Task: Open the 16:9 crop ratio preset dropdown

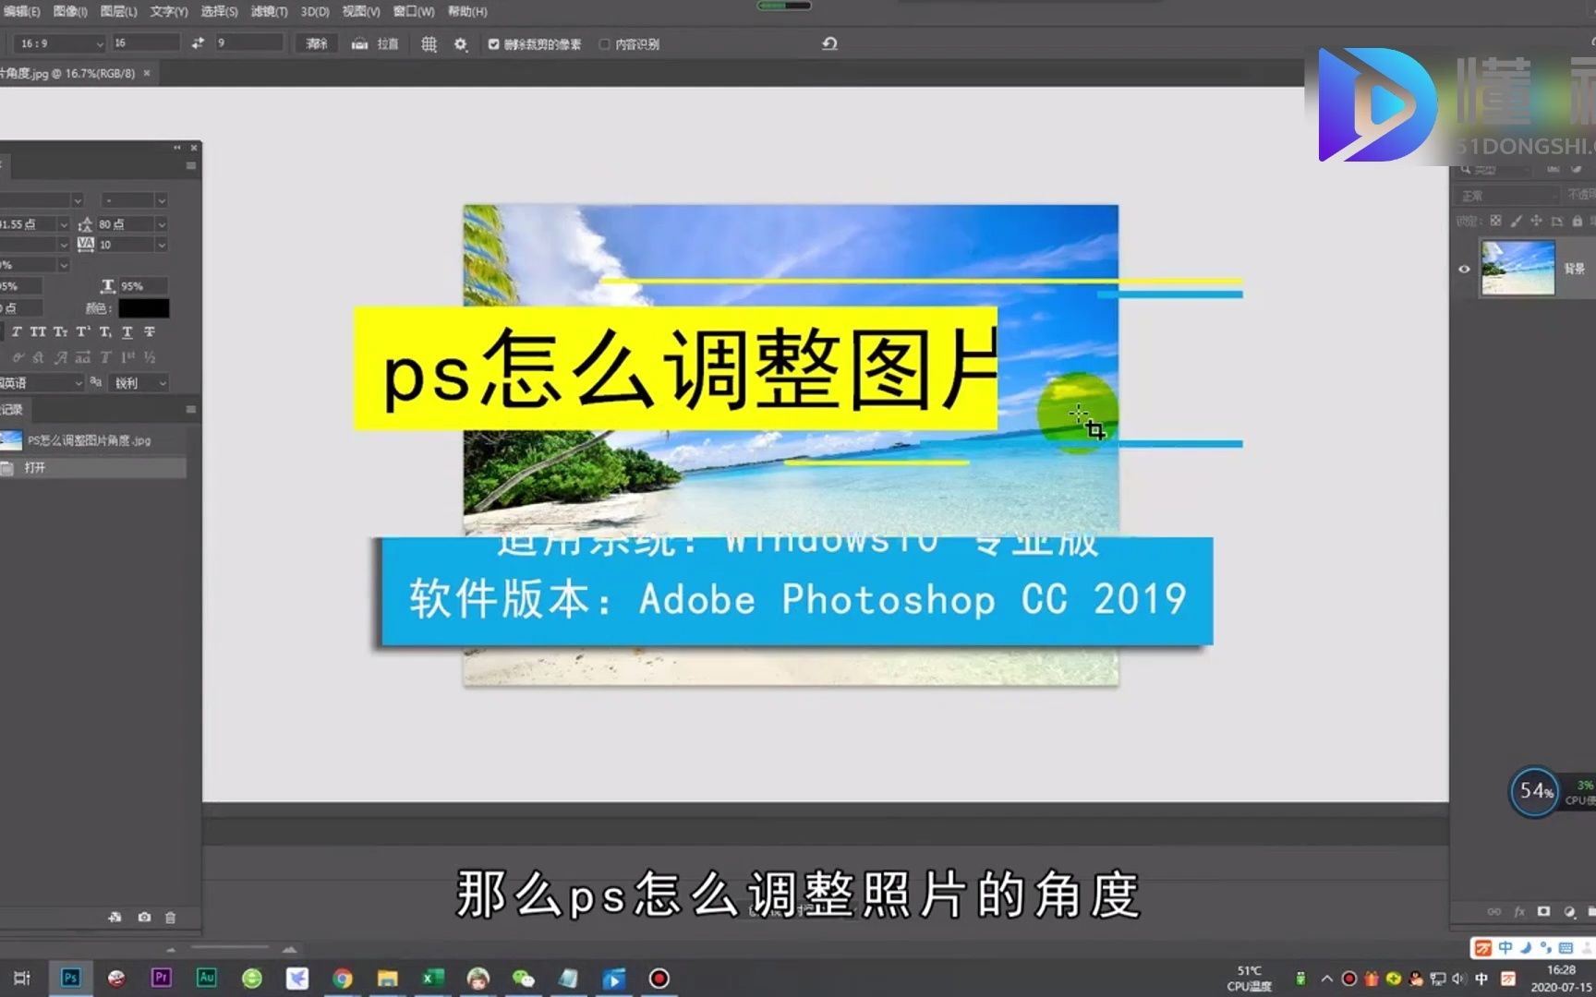Action: click(59, 43)
